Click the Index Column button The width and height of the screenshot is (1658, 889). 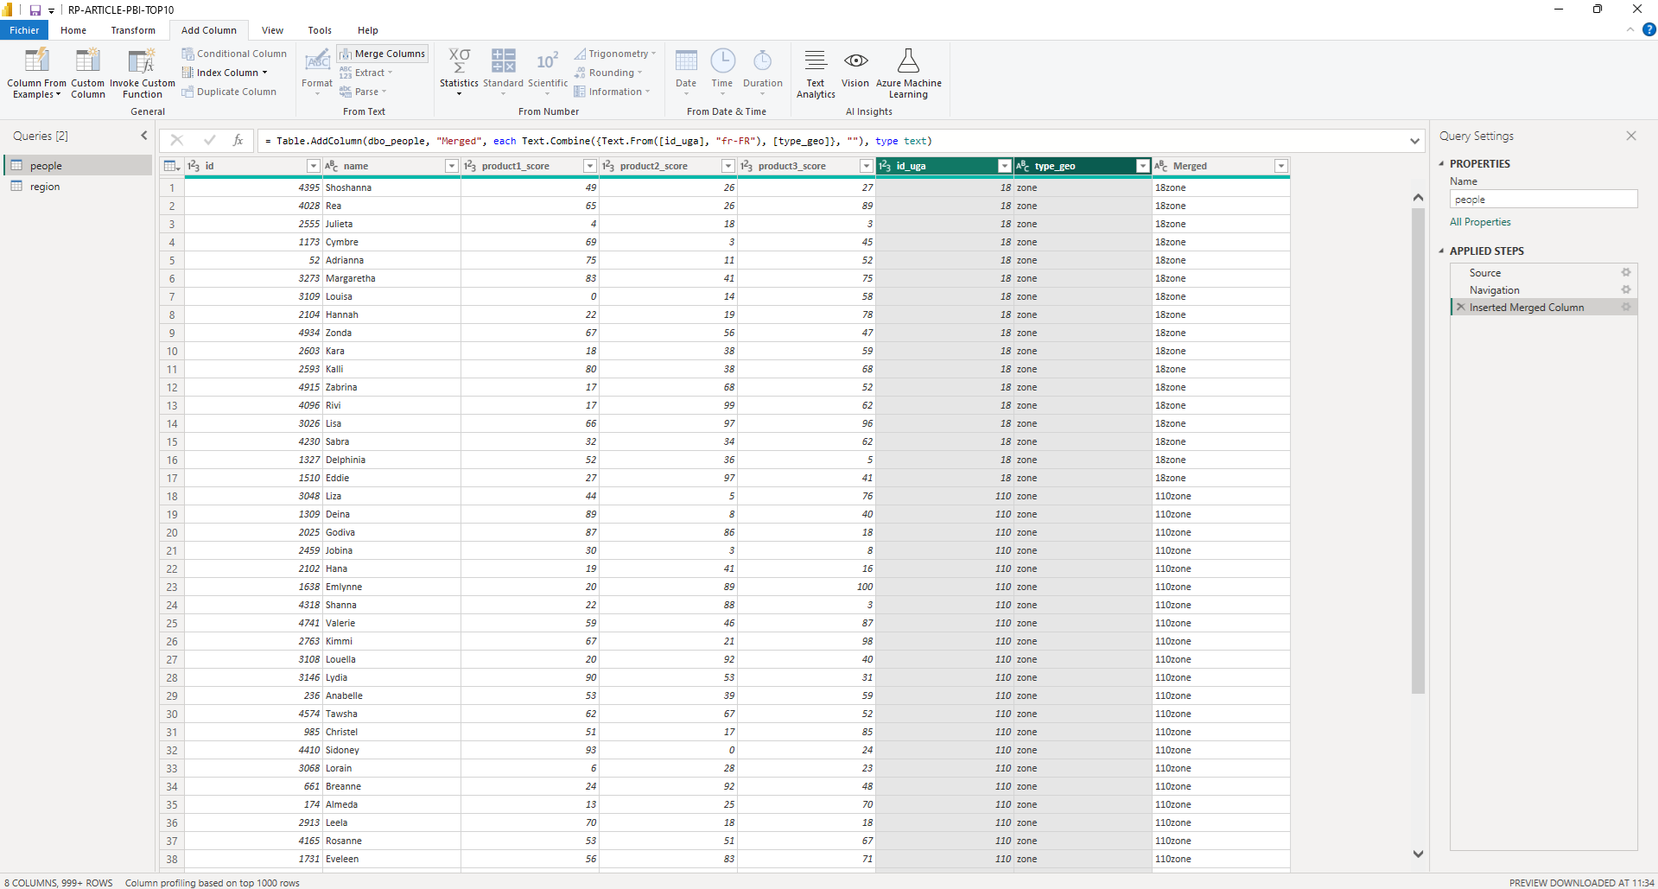[225, 73]
